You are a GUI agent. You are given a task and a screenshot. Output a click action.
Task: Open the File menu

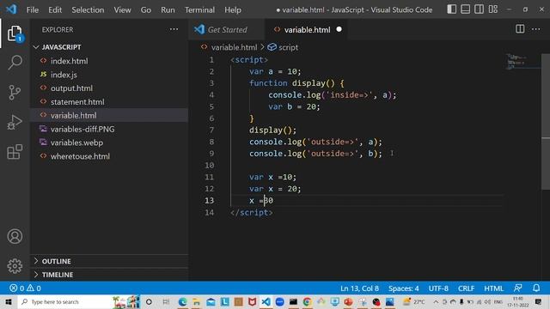33,9
